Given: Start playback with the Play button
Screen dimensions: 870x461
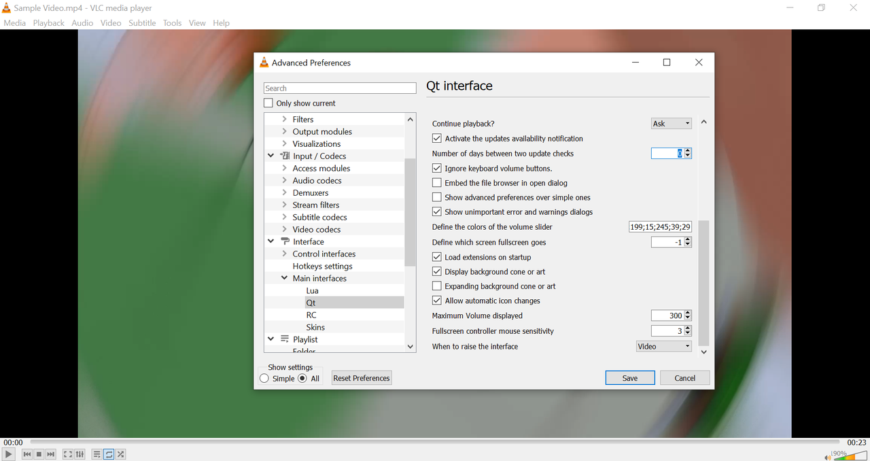Looking at the screenshot, I should [8, 454].
